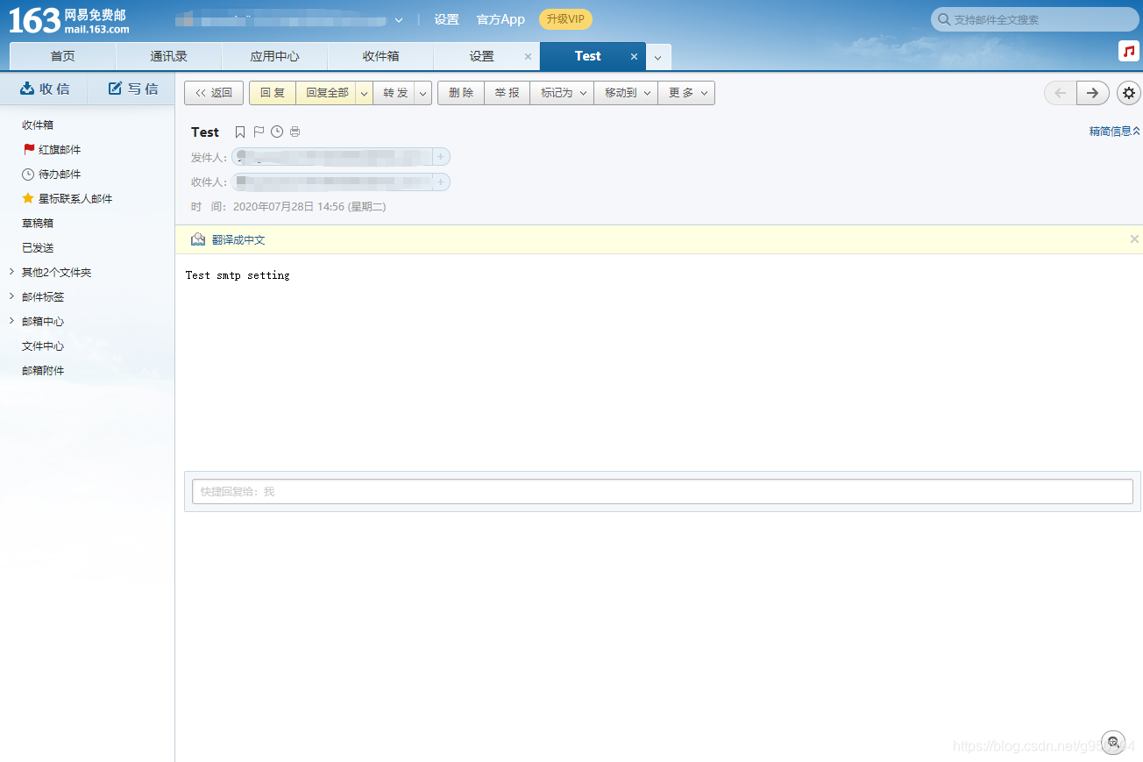The width and height of the screenshot is (1143, 762).
Task: Add recipient to contacts with plus icon
Action: [441, 182]
